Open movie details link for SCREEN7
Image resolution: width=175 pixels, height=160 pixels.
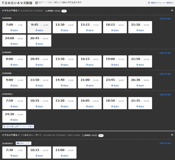click(165, 53)
